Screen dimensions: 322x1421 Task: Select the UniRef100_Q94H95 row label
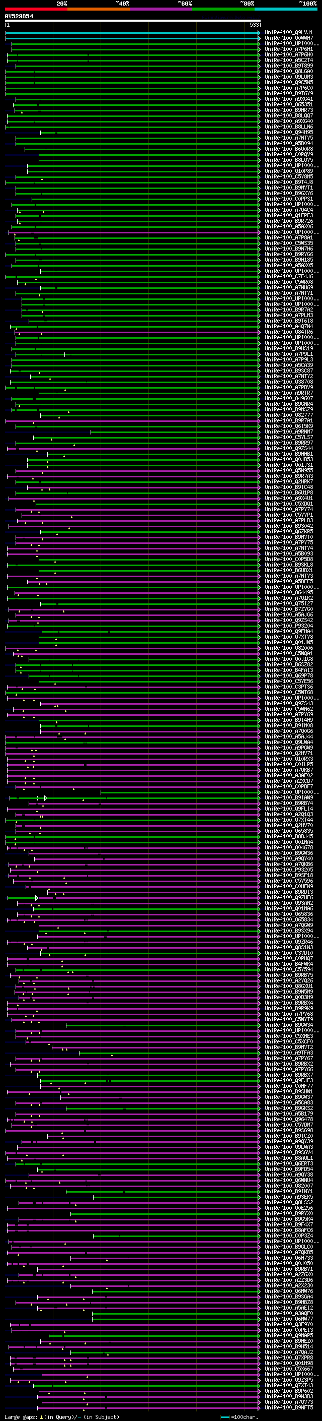click(289, 133)
